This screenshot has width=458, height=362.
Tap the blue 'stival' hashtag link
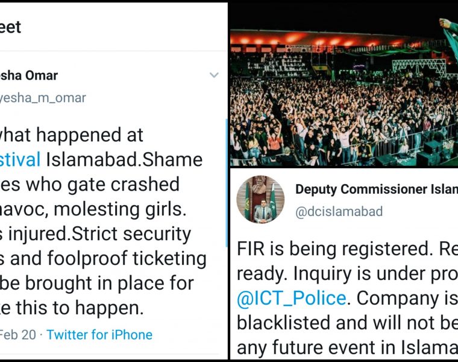(x=20, y=159)
